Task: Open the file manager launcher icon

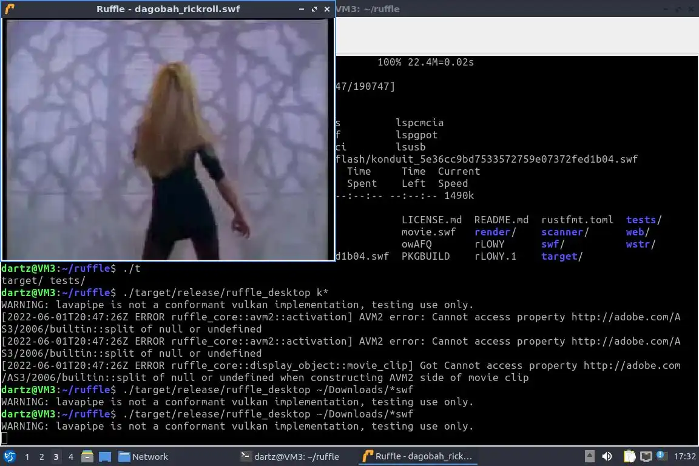Action: point(87,457)
